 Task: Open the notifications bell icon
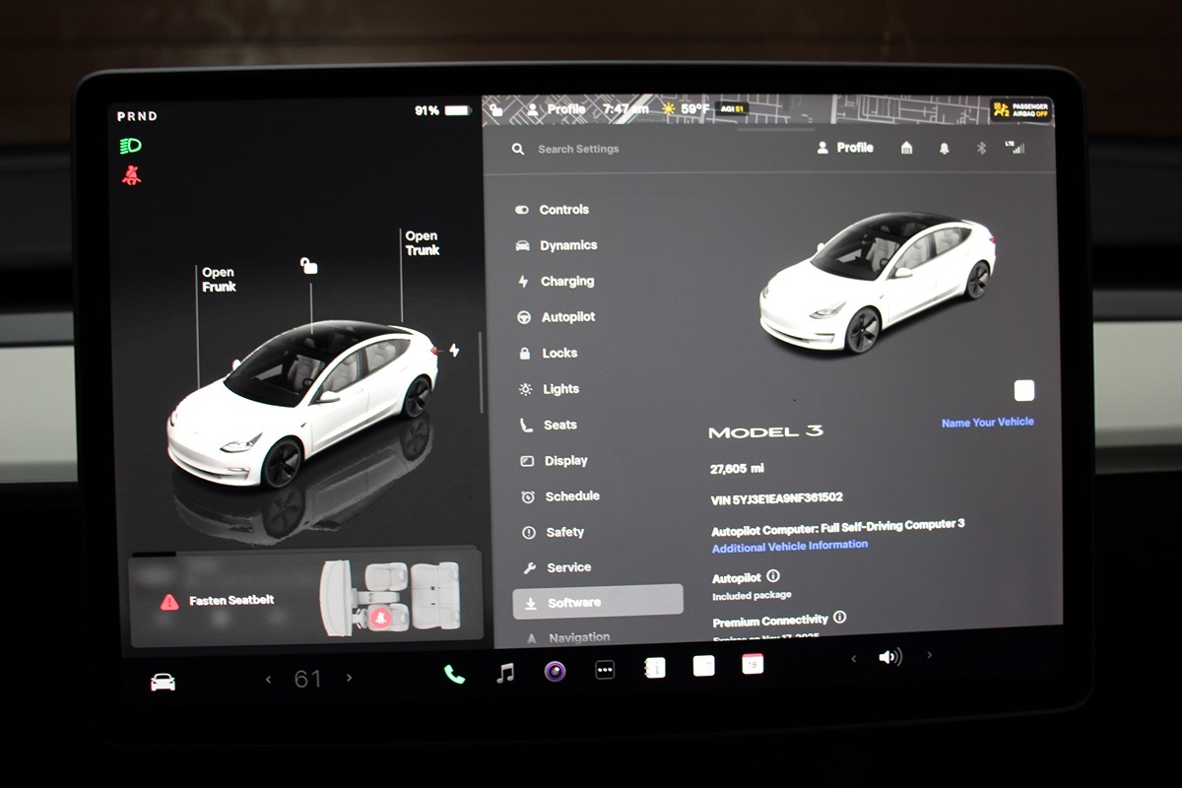coord(944,149)
